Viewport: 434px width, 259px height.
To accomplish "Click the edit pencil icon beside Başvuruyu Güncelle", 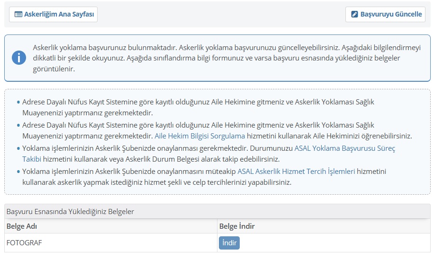I will point(354,14).
